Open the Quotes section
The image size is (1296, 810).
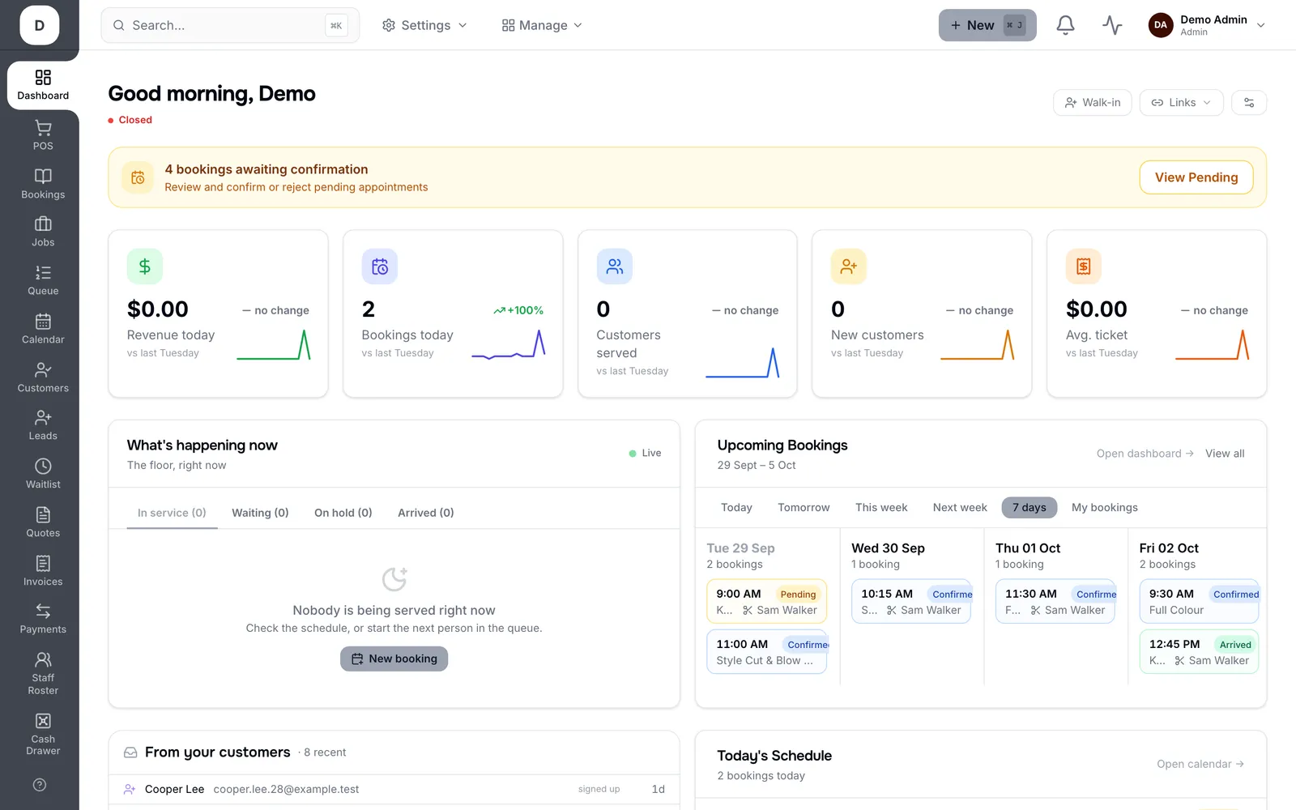(x=43, y=522)
